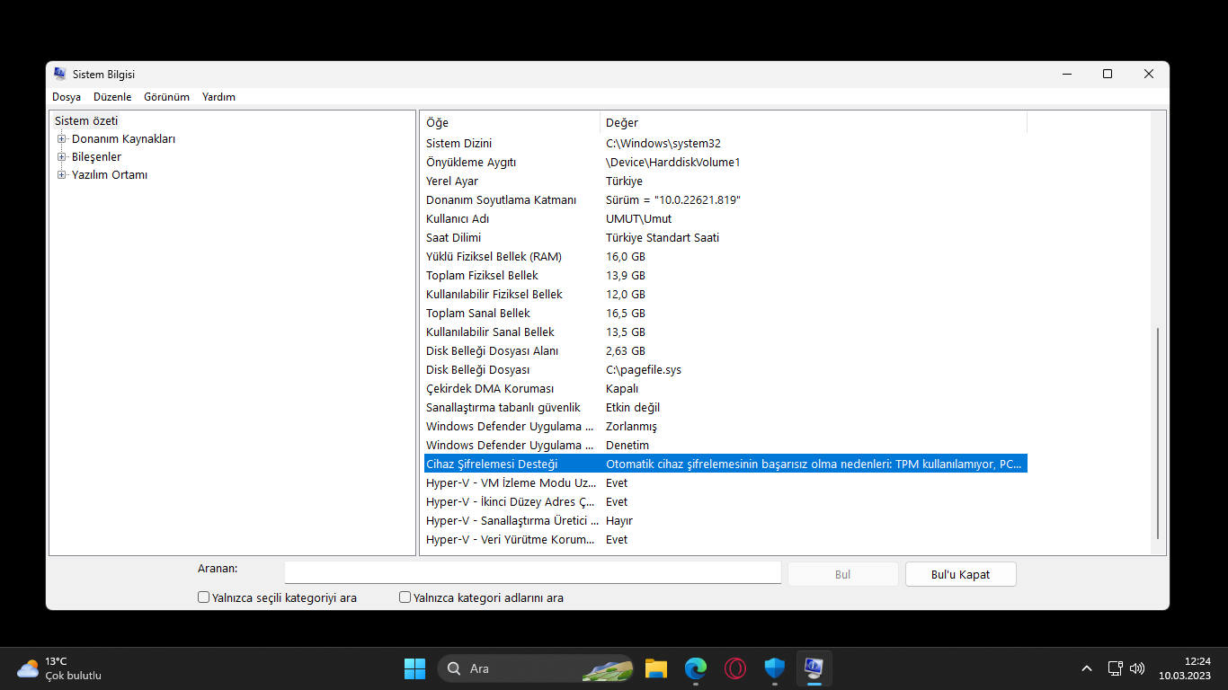Click the vertical scrollbar thumb in details list
Viewport: 1228px width, 690px height.
point(1158,433)
